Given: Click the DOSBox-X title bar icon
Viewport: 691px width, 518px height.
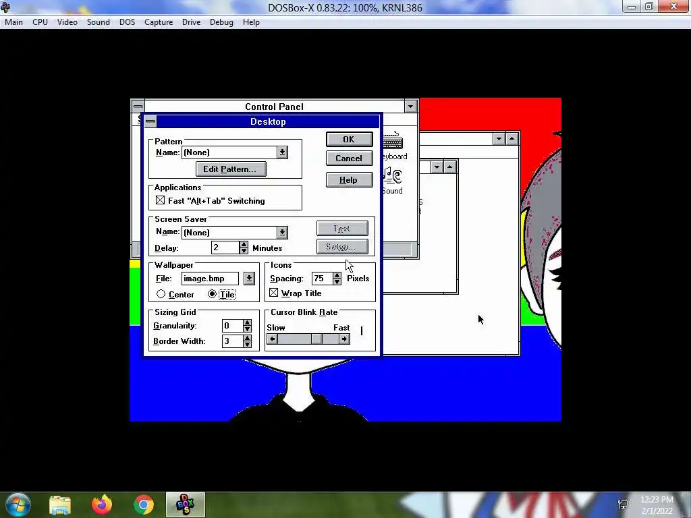Looking at the screenshot, I should click(x=5, y=7).
